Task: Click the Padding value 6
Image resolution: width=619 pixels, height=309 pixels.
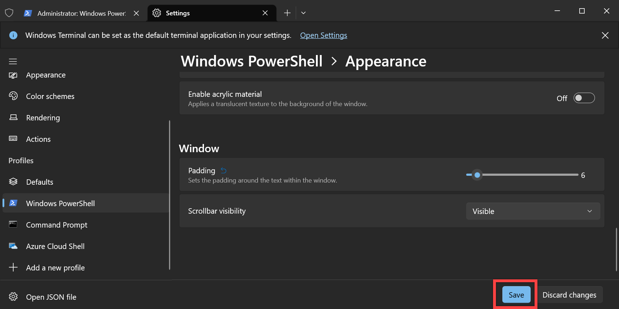Action: (x=583, y=175)
